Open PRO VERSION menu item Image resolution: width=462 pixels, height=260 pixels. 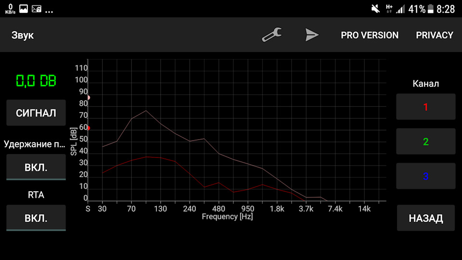370,35
